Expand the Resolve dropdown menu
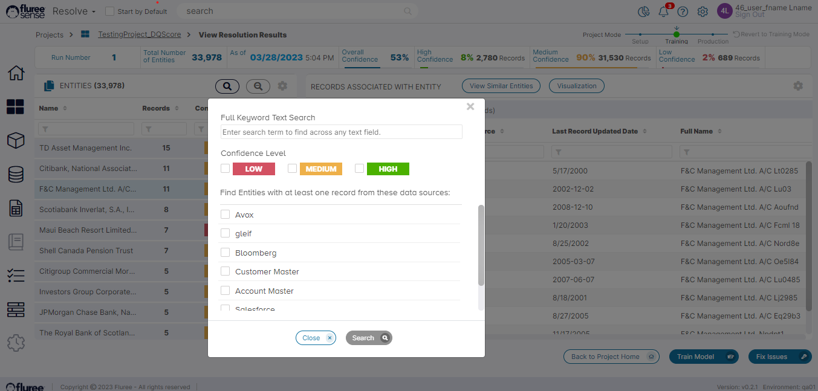This screenshot has height=391, width=818. [x=74, y=11]
